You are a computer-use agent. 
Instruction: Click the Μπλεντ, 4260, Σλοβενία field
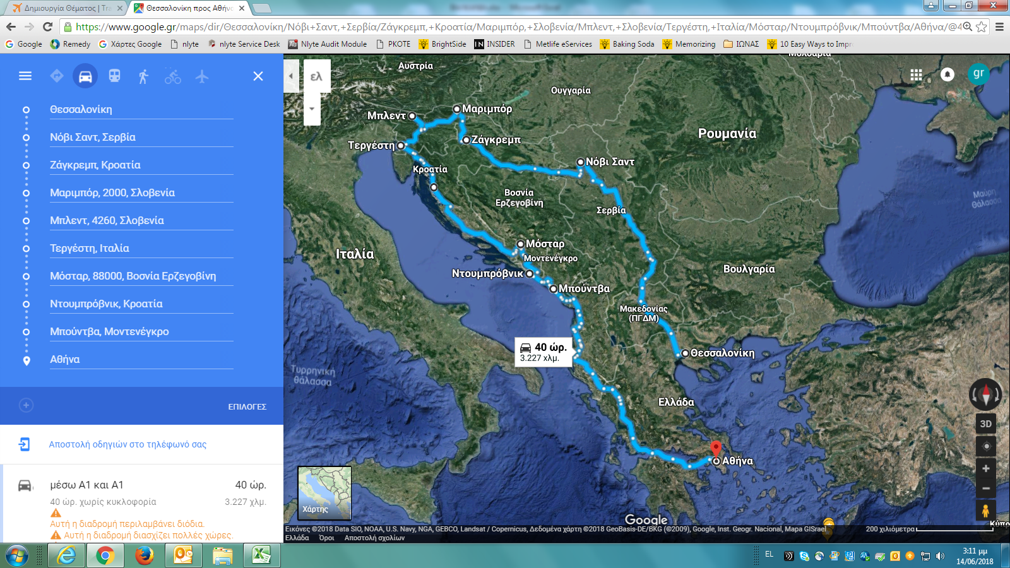coord(141,220)
